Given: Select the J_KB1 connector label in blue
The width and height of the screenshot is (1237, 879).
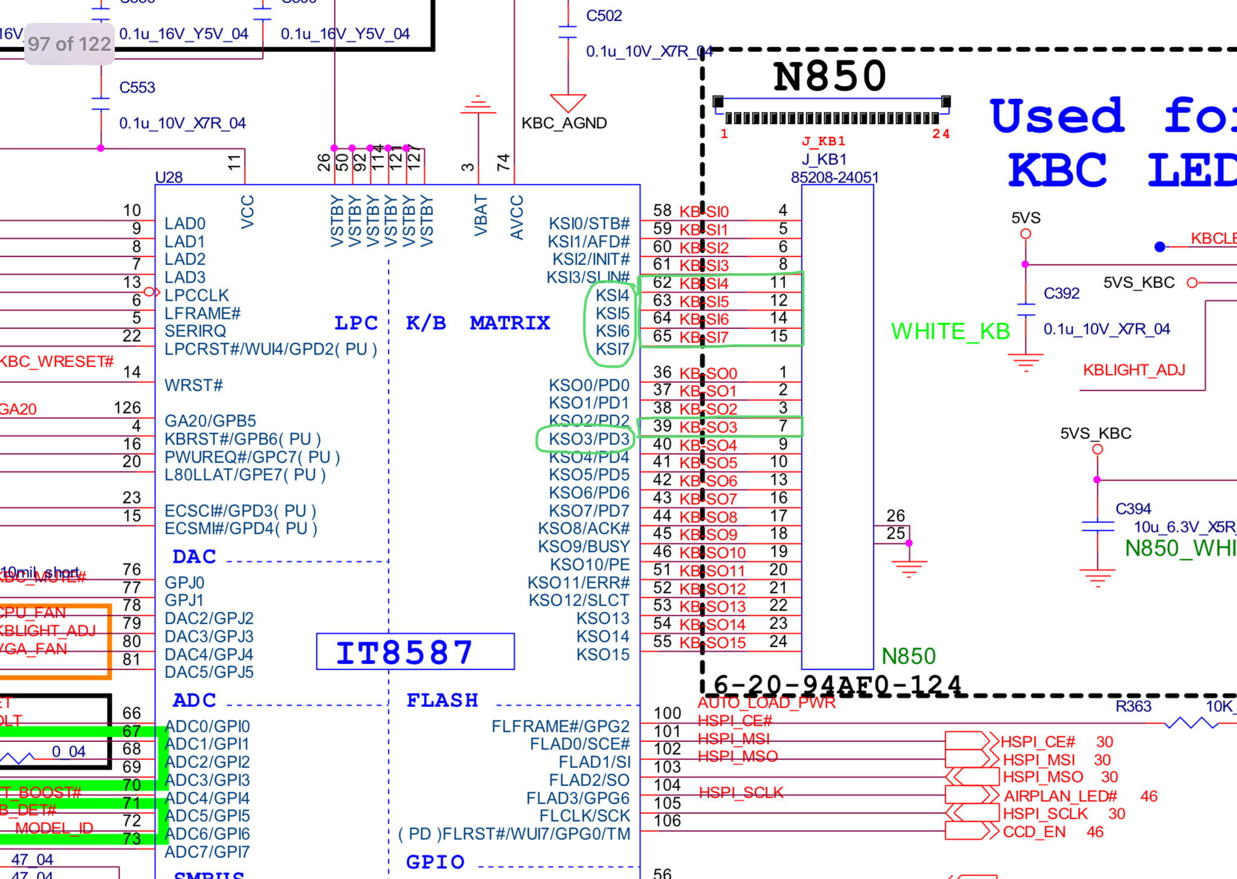Looking at the screenshot, I should coord(824,159).
